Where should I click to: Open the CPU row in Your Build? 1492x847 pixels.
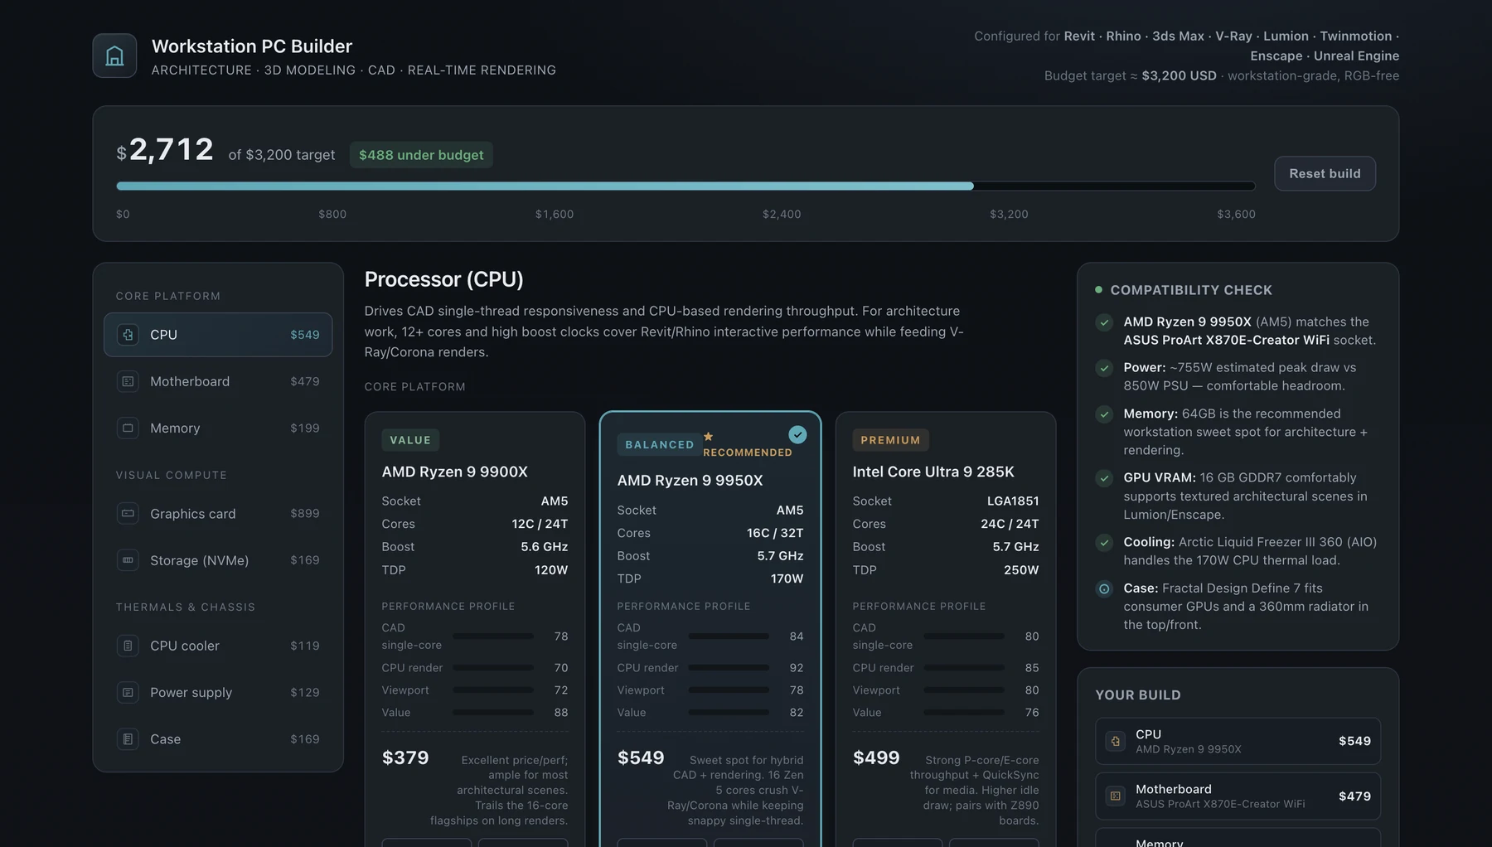(x=1238, y=741)
